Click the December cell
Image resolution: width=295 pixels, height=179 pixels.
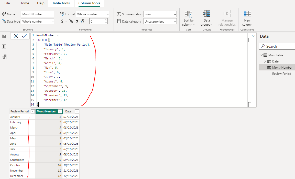22,176
